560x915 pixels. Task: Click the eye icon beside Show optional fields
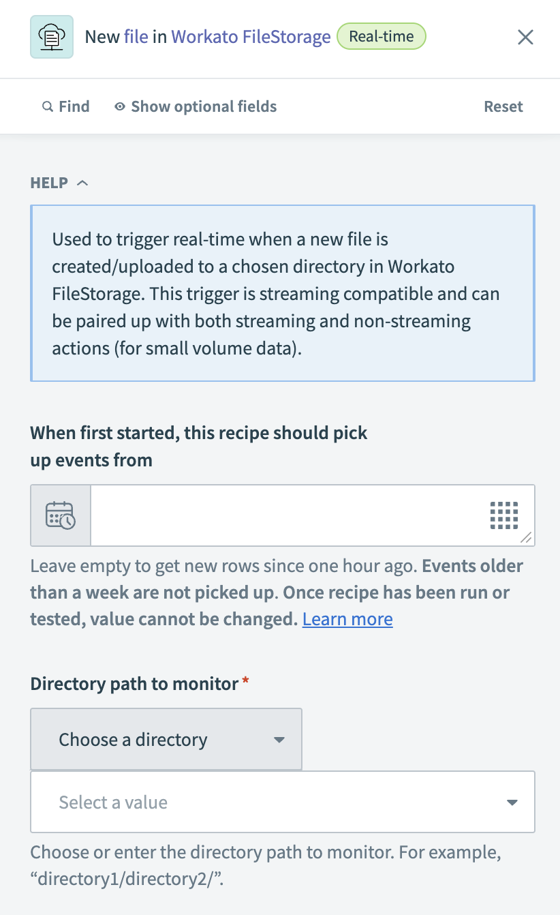point(120,106)
